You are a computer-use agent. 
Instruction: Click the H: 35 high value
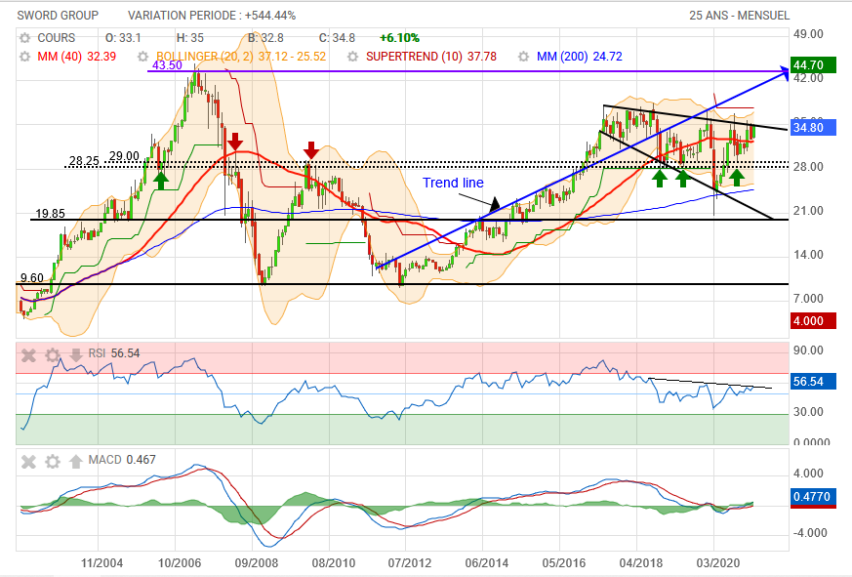[x=190, y=38]
